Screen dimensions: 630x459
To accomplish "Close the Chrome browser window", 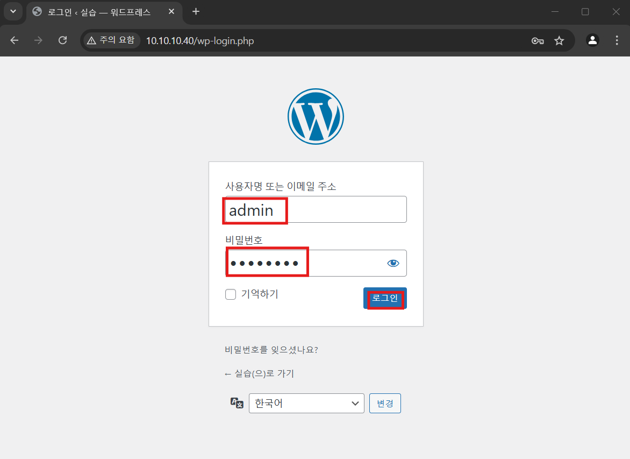I will coord(616,12).
